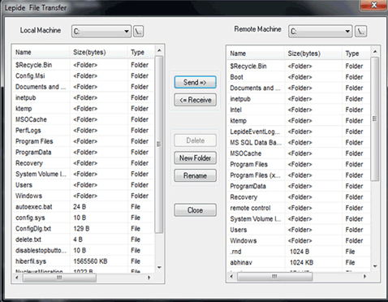
Task: Click local vertical scrollbar down arrow
Action: click(159, 268)
